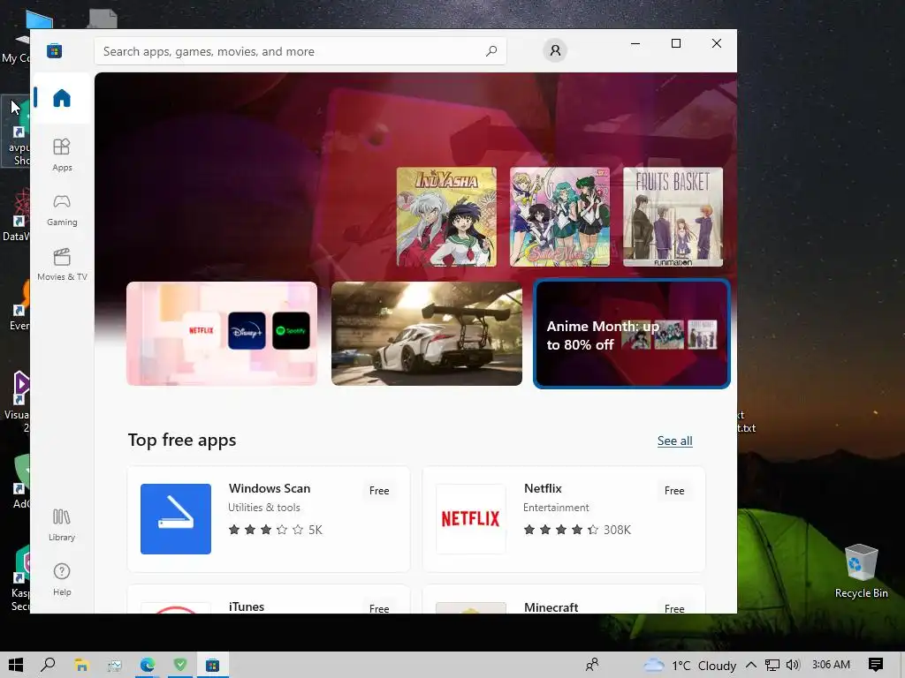Open the Netflix app logo
905x678 pixels.
[470, 519]
